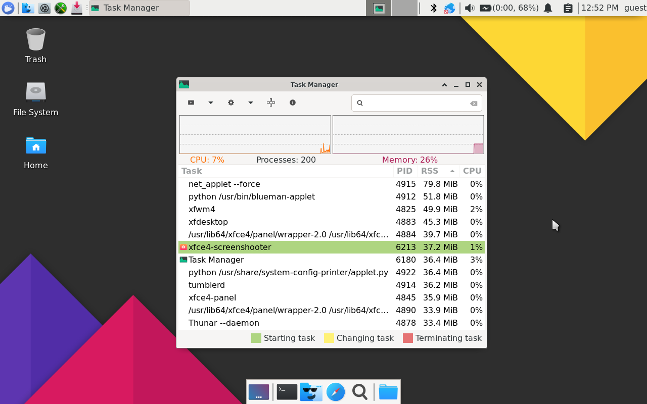Click the 12:52 PM clock in panel

[599, 8]
